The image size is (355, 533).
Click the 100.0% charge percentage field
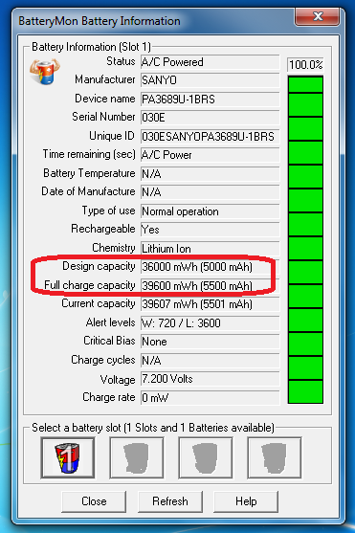point(305,64)
